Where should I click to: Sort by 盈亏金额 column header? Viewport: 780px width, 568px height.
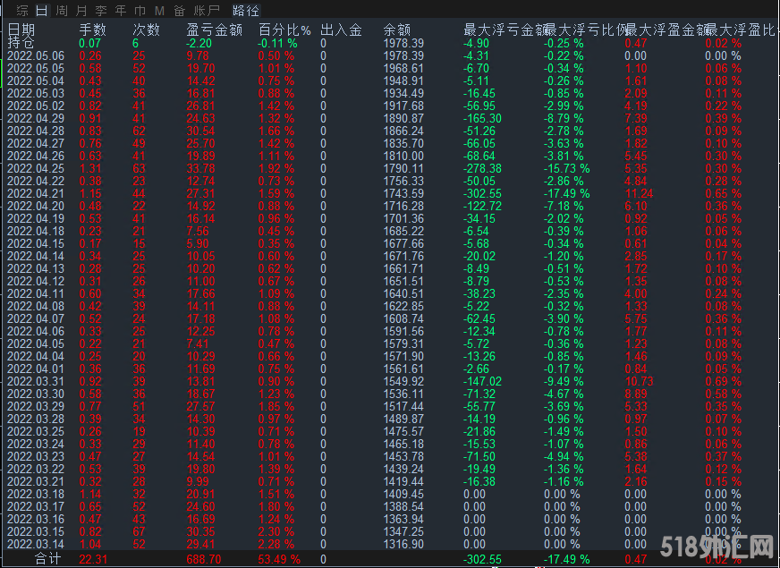click(213, 30)
